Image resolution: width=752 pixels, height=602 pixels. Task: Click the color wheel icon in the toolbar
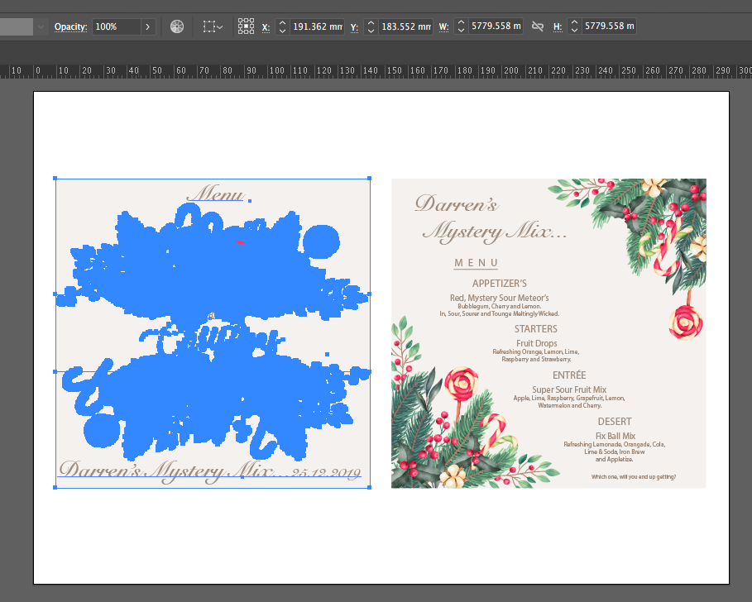[177, 26]
